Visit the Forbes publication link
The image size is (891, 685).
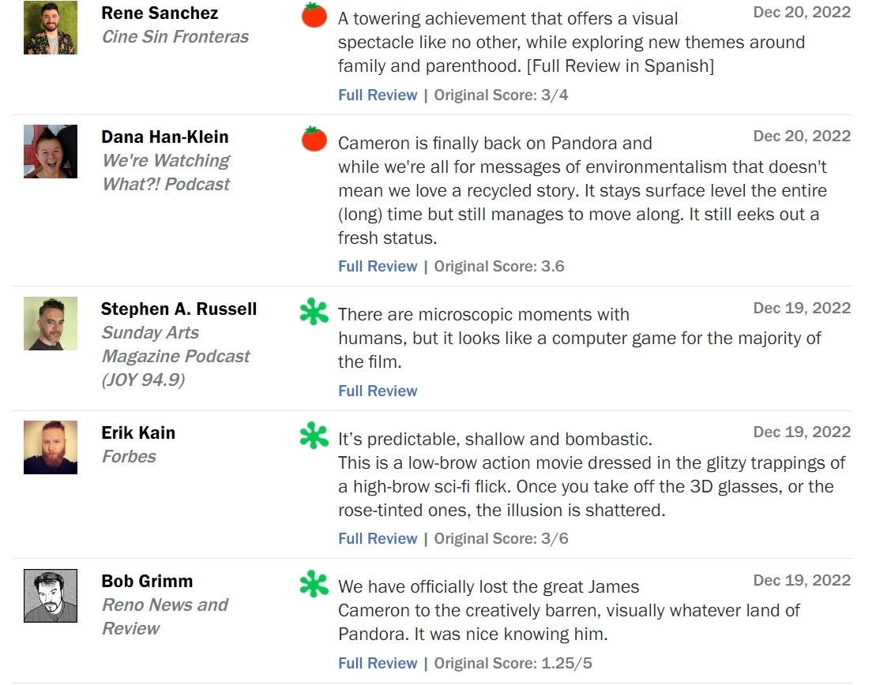point(129,456)
